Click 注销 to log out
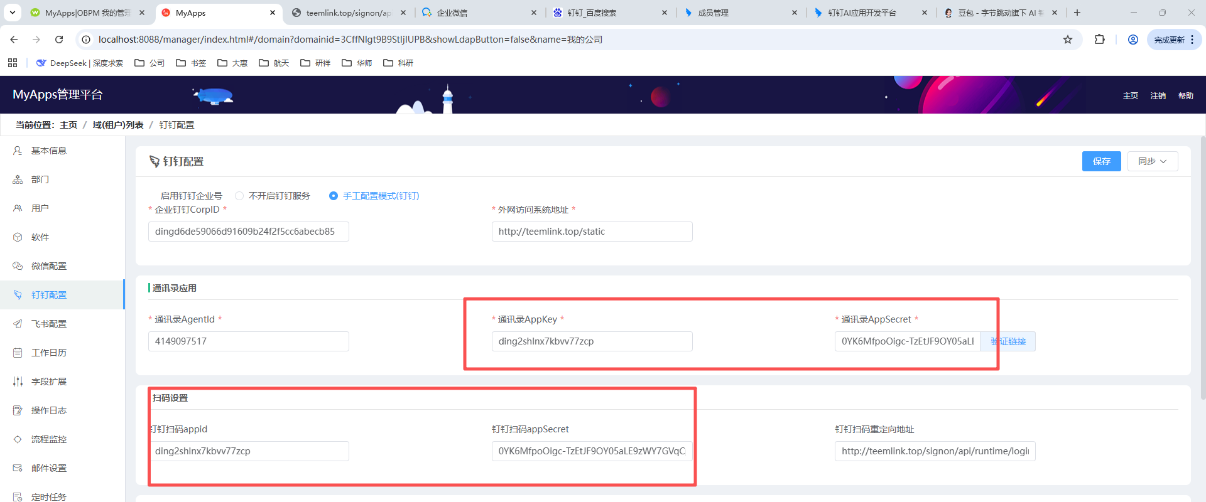The height and width of the screenshot is (502, 1206). [1158, 95]
